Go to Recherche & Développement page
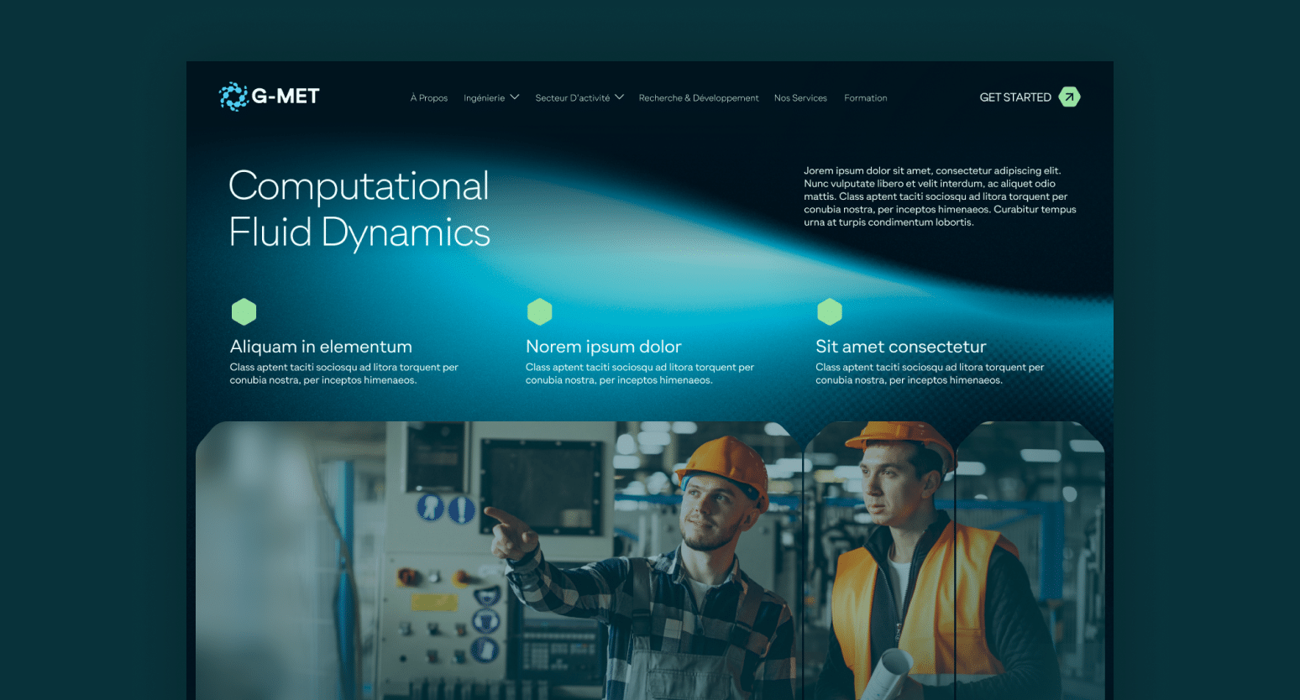Image resolution: width=1300 pixels, height=700 pixels. (699, 98)
